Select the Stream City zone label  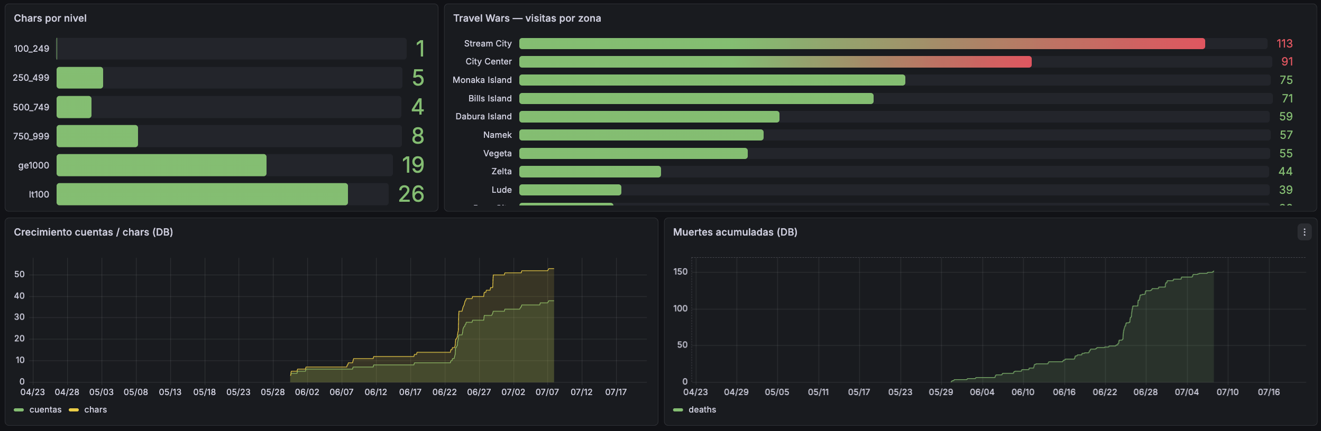pyautogui.click(x=488, y=43)
